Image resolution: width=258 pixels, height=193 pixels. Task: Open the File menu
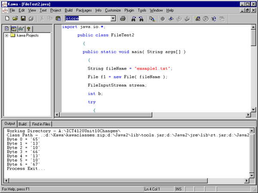12,10
